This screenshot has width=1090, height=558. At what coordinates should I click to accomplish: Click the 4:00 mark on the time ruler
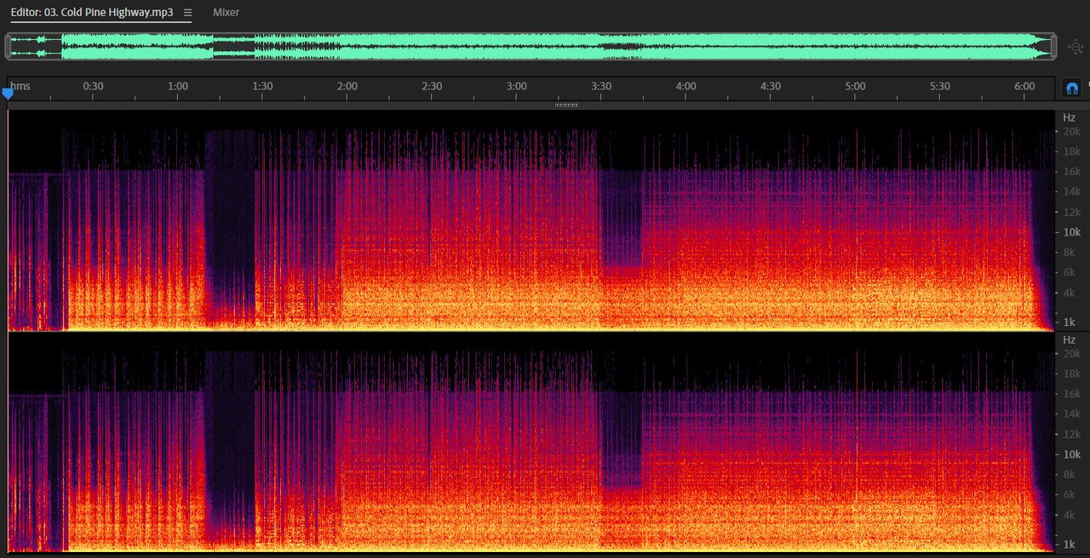(x=686, y=87)
